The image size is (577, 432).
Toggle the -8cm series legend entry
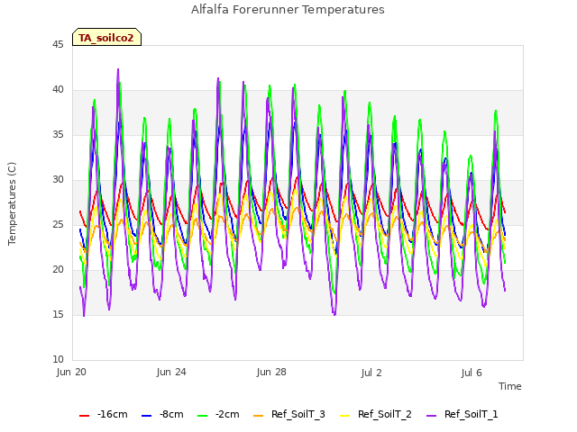coord(162,414)
